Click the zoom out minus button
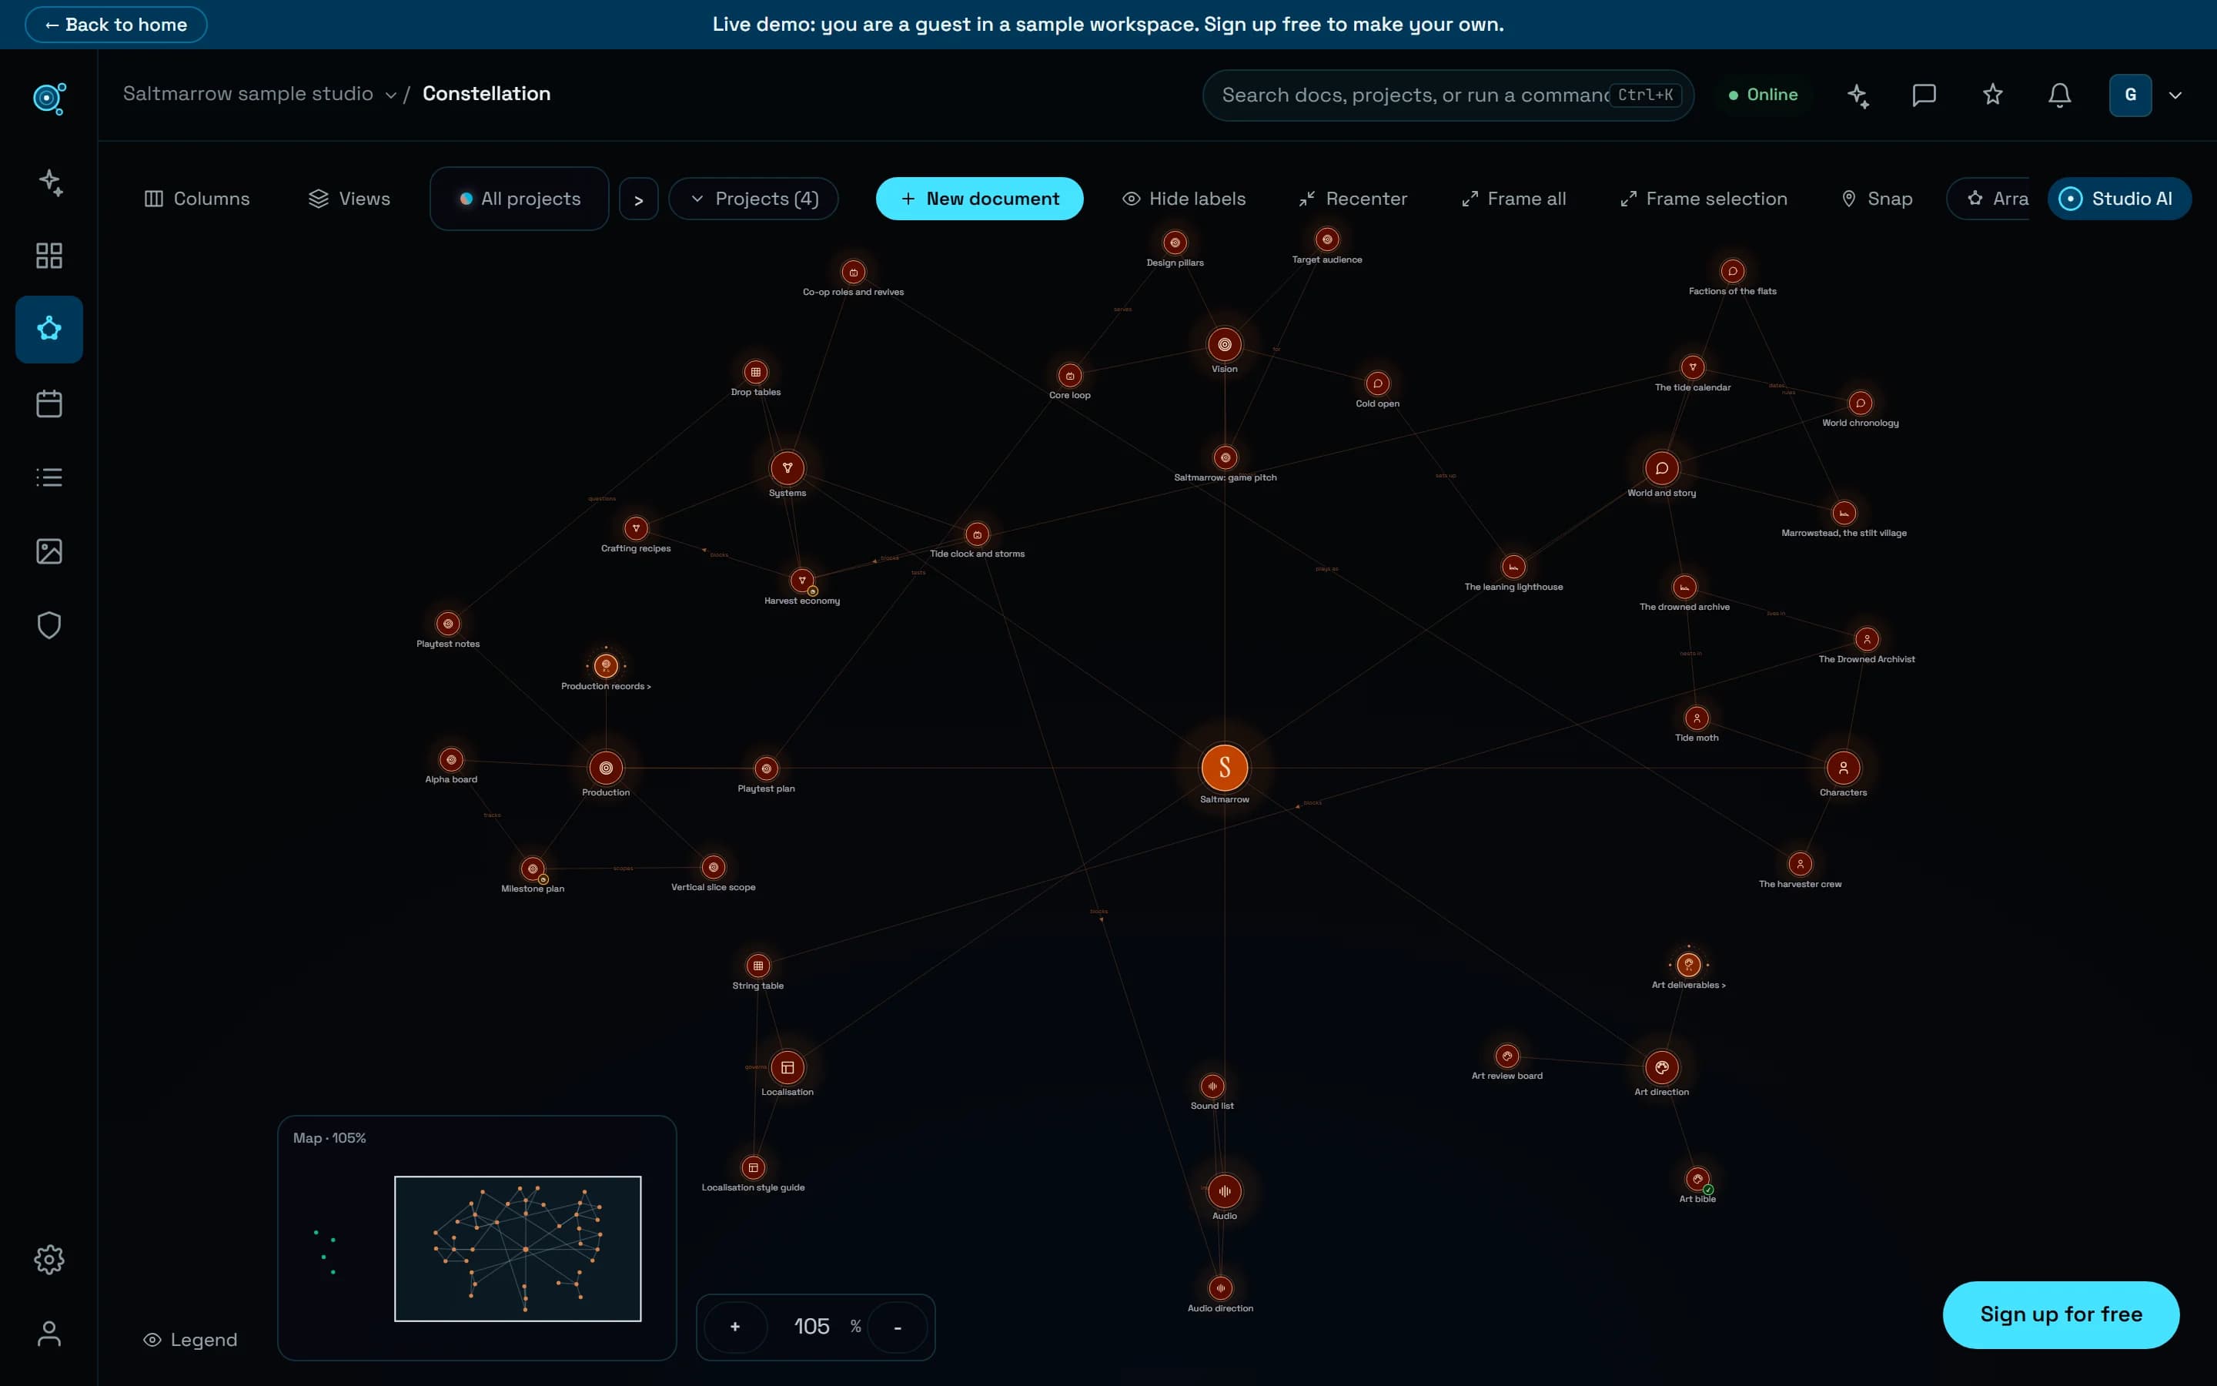This screenshot has width=2217, height=1386. click(x=898, y=1327)
